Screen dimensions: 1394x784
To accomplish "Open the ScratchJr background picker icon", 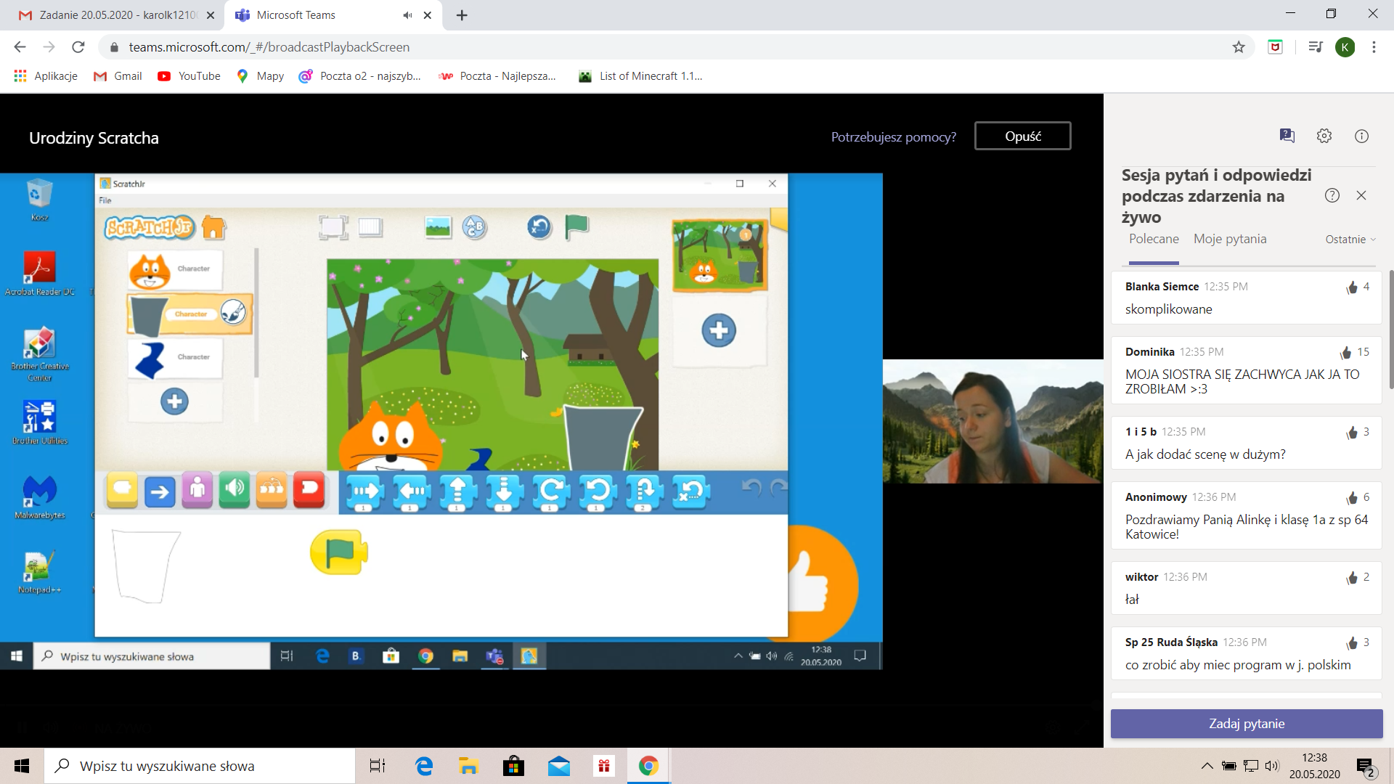I will tap(438, 228).
